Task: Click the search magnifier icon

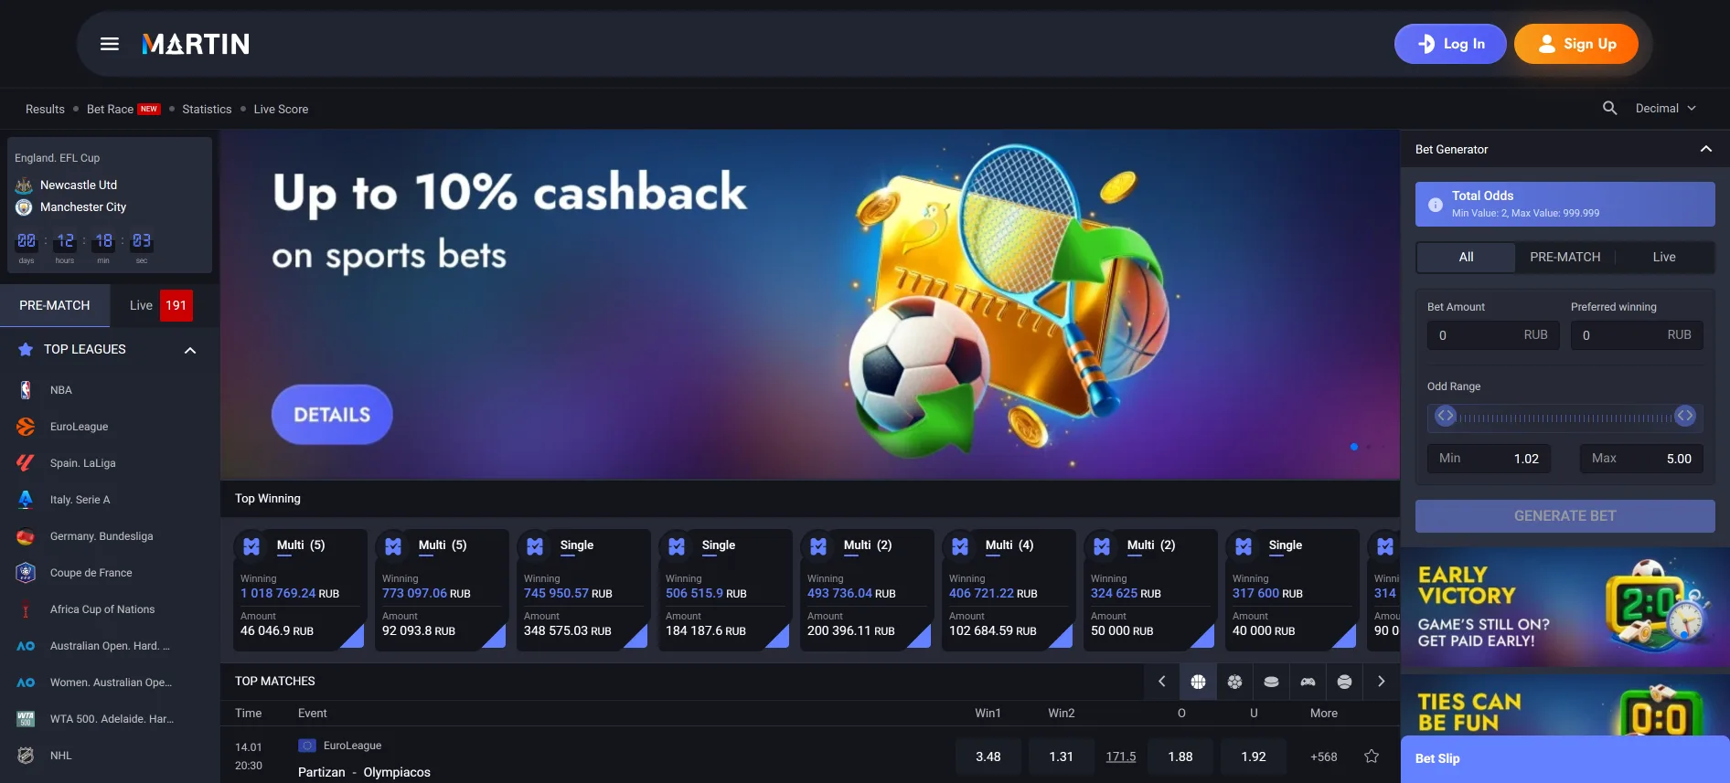Action: click(1610, 108)
